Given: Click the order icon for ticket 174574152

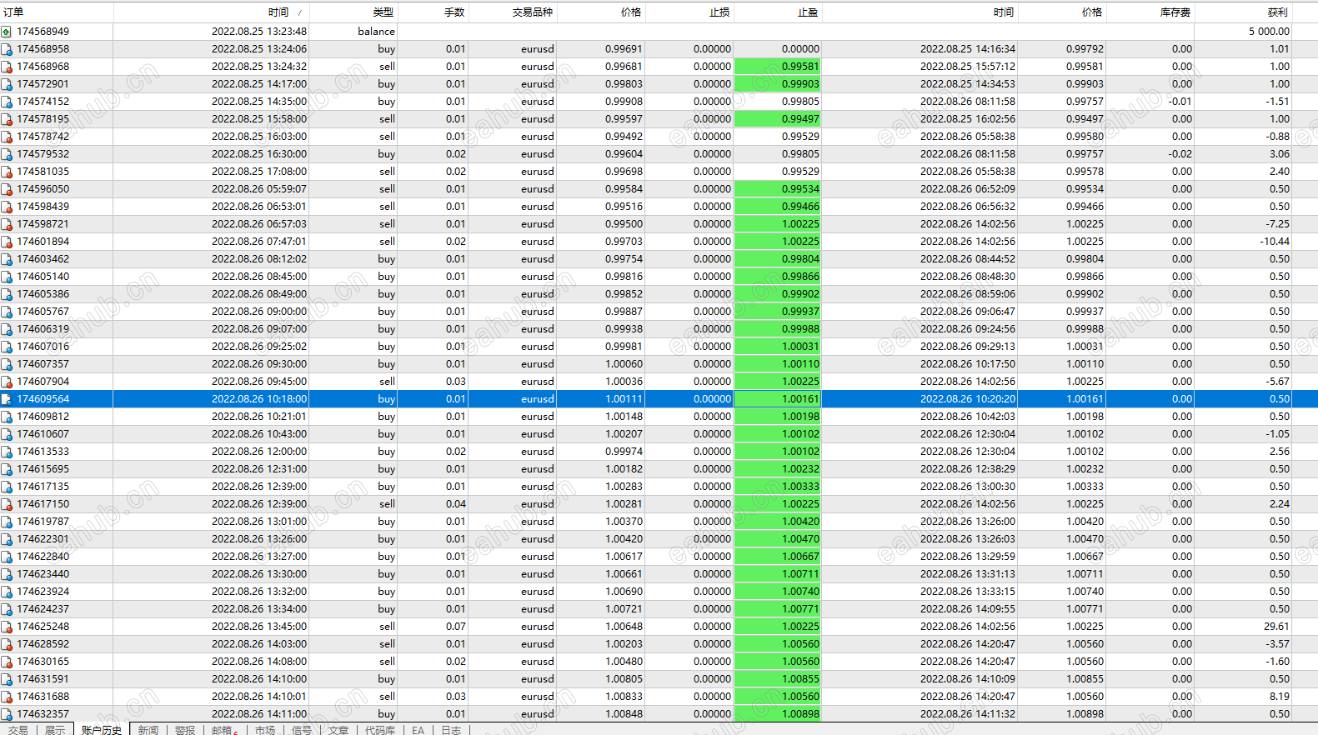Looking at the screenshot, I should pos(6,102).
